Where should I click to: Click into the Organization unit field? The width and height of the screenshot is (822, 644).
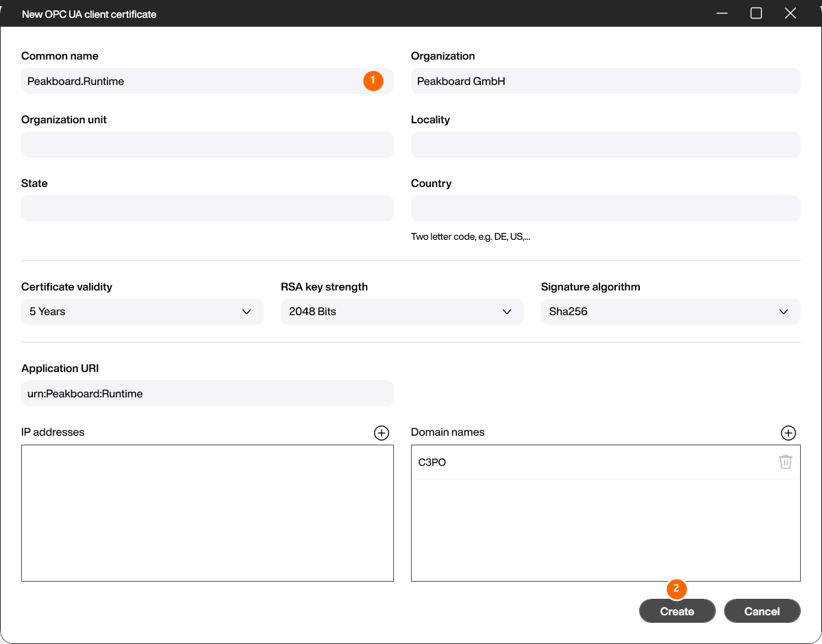click(x=208, y=145)
